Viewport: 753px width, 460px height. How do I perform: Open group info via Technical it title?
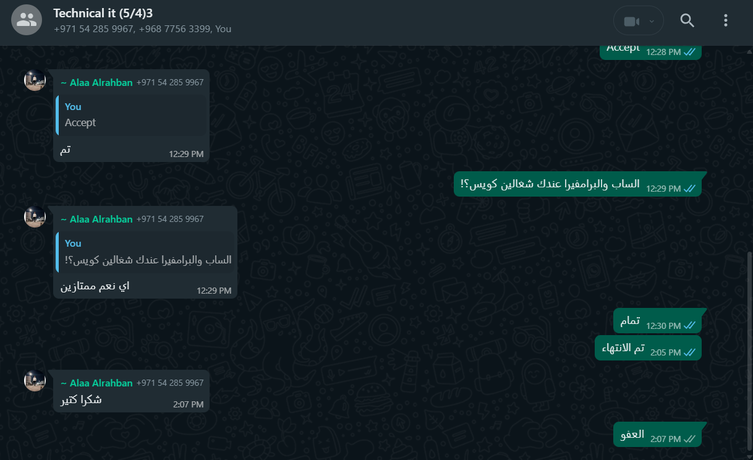[103, 13]
